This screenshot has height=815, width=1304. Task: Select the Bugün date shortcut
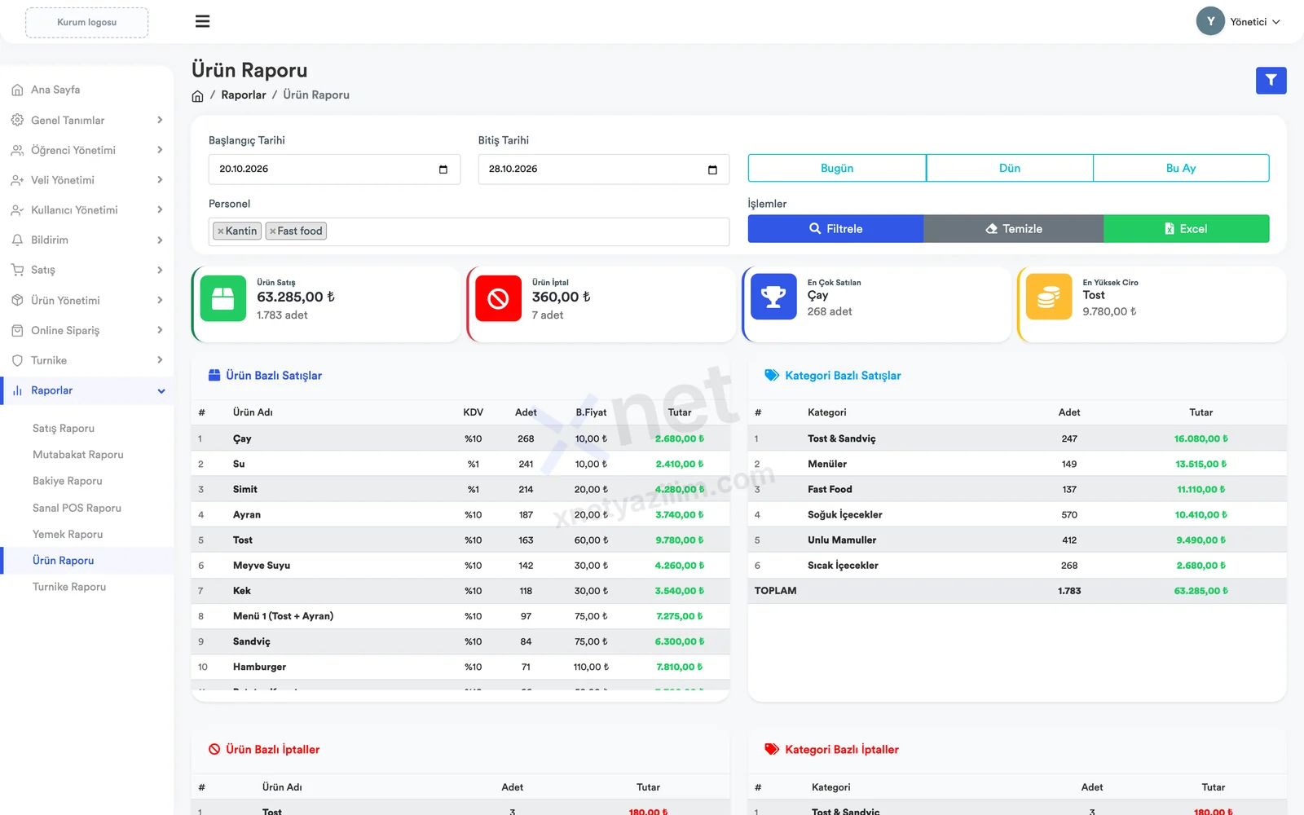click(837, 168)
